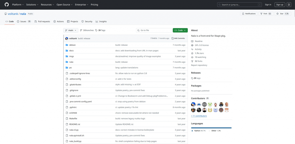Image resolution: width=295 pixels, height=144 pixels.
Task: Click the Python language bar segment
Action: (x=211, y=128)
